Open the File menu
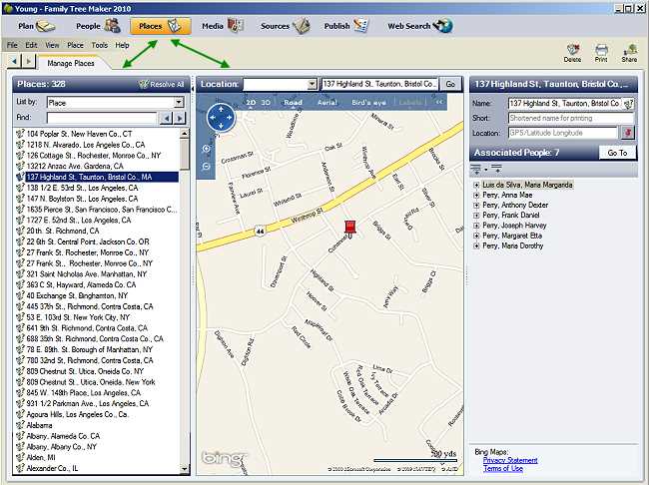 (x=12, y=45)
